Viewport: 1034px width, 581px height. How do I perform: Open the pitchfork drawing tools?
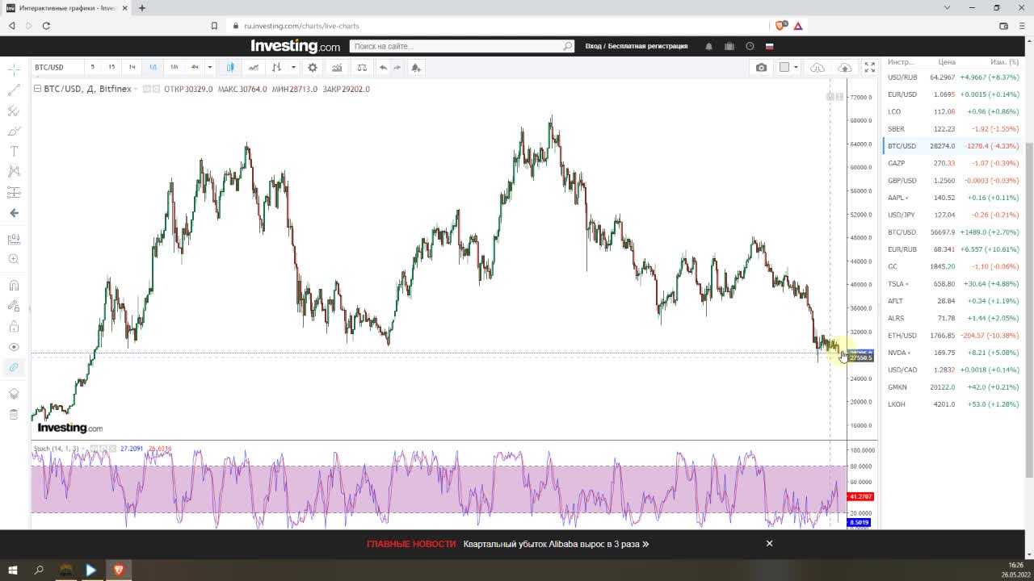point(14,111)
